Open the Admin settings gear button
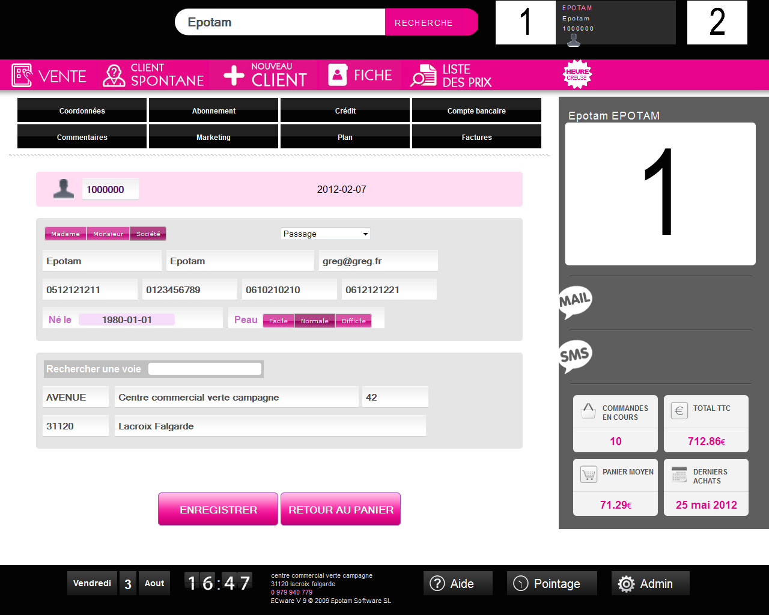Screen dimensions: 769x615 [650, 583]
